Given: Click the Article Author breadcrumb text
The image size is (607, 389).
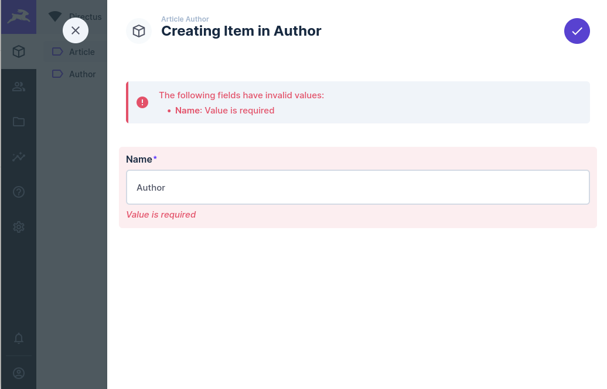Looking at the screenshot, I should [185, 19].
